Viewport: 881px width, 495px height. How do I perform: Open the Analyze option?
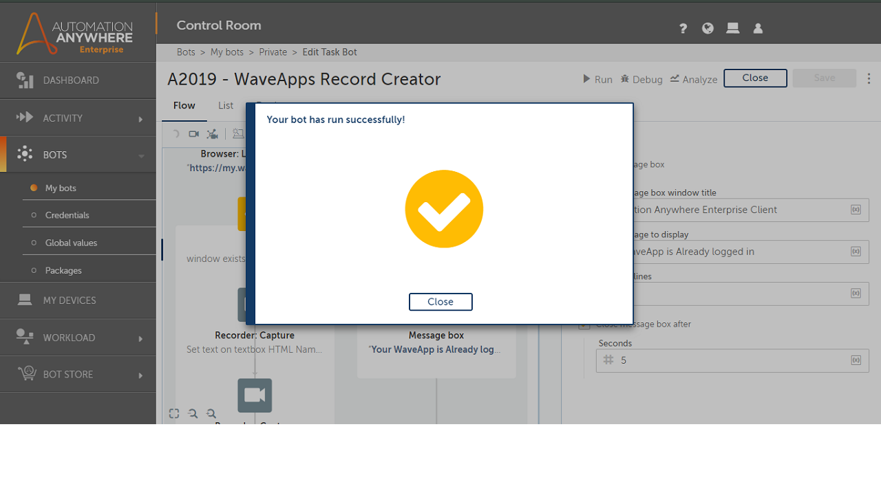(x=694, y=79)
